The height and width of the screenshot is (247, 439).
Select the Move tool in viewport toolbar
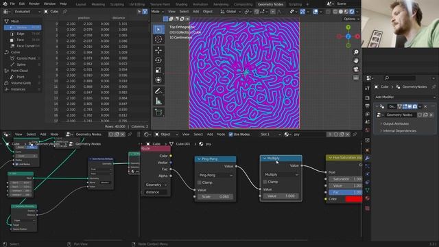click(x=158, y=50)
